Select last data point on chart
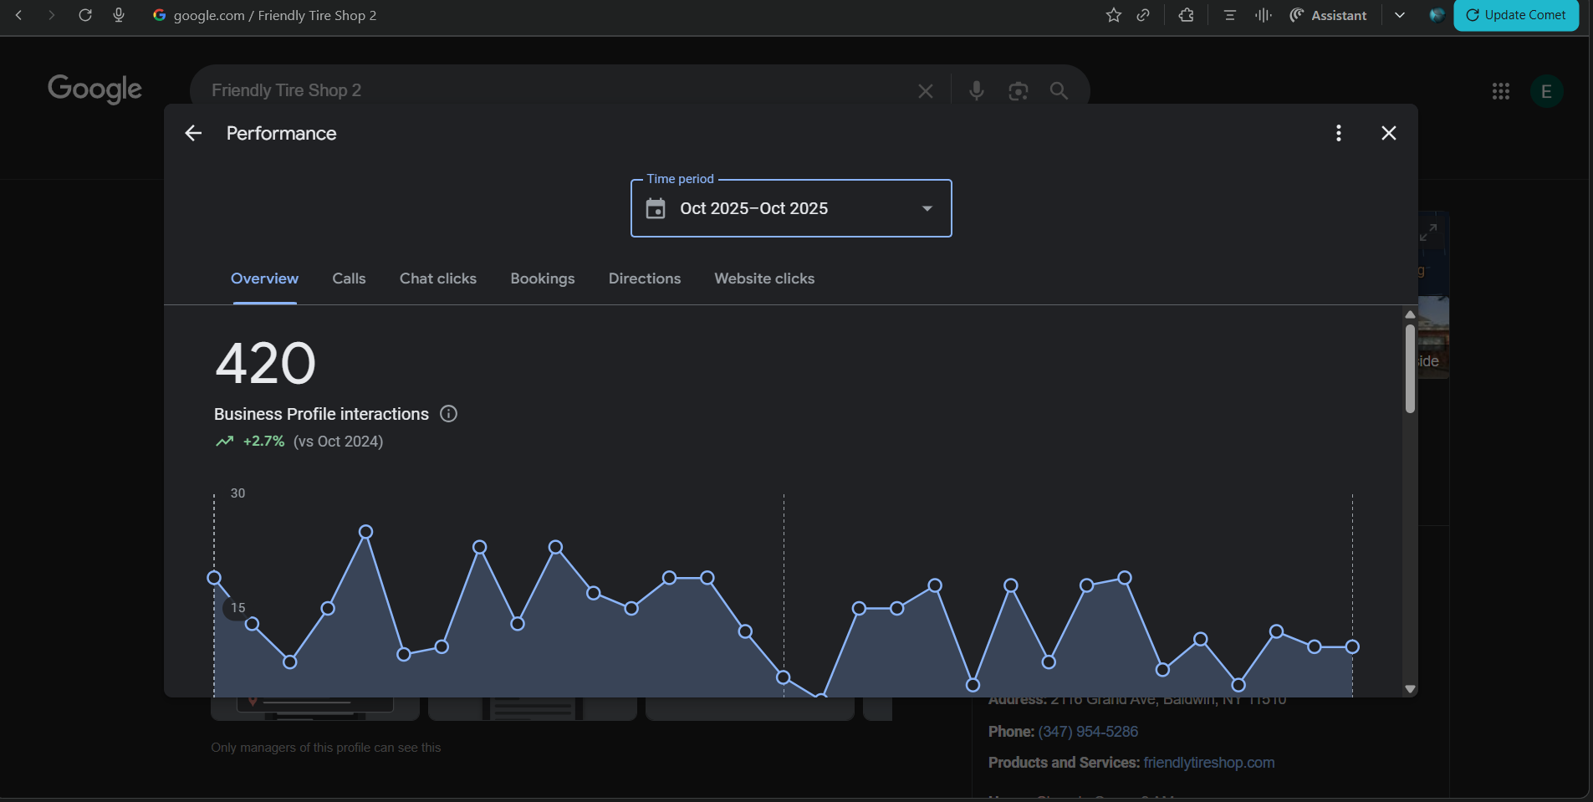Viewport: 1593px width, 802px height. [1352, 646]
